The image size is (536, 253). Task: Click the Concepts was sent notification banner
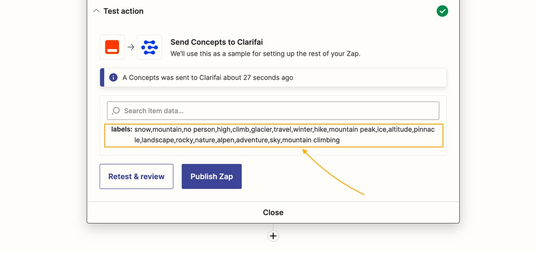pyautogui.click(x=272, y=78)
